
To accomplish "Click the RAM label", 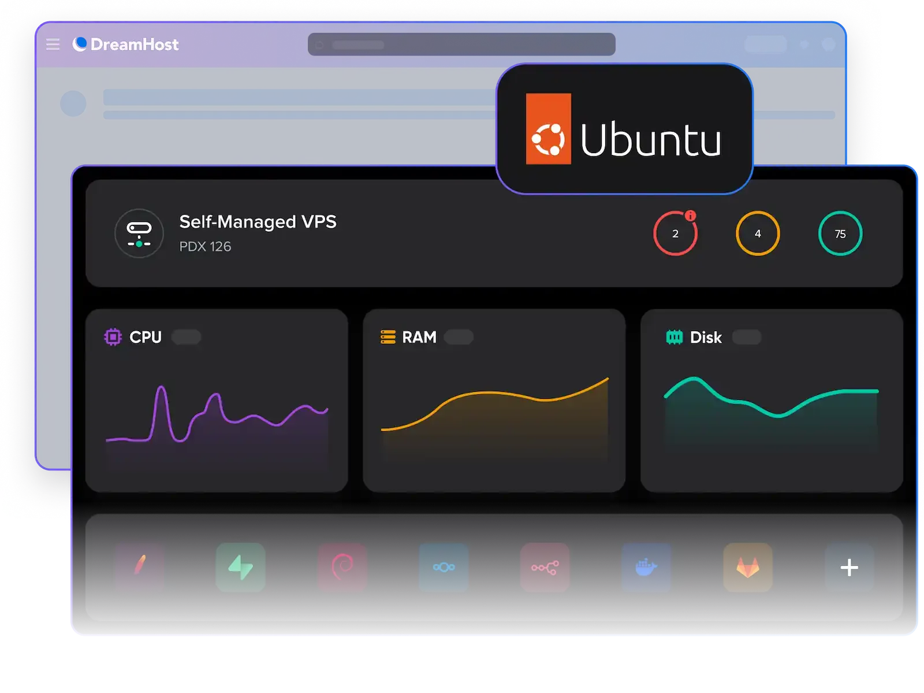I will [419, 337].
